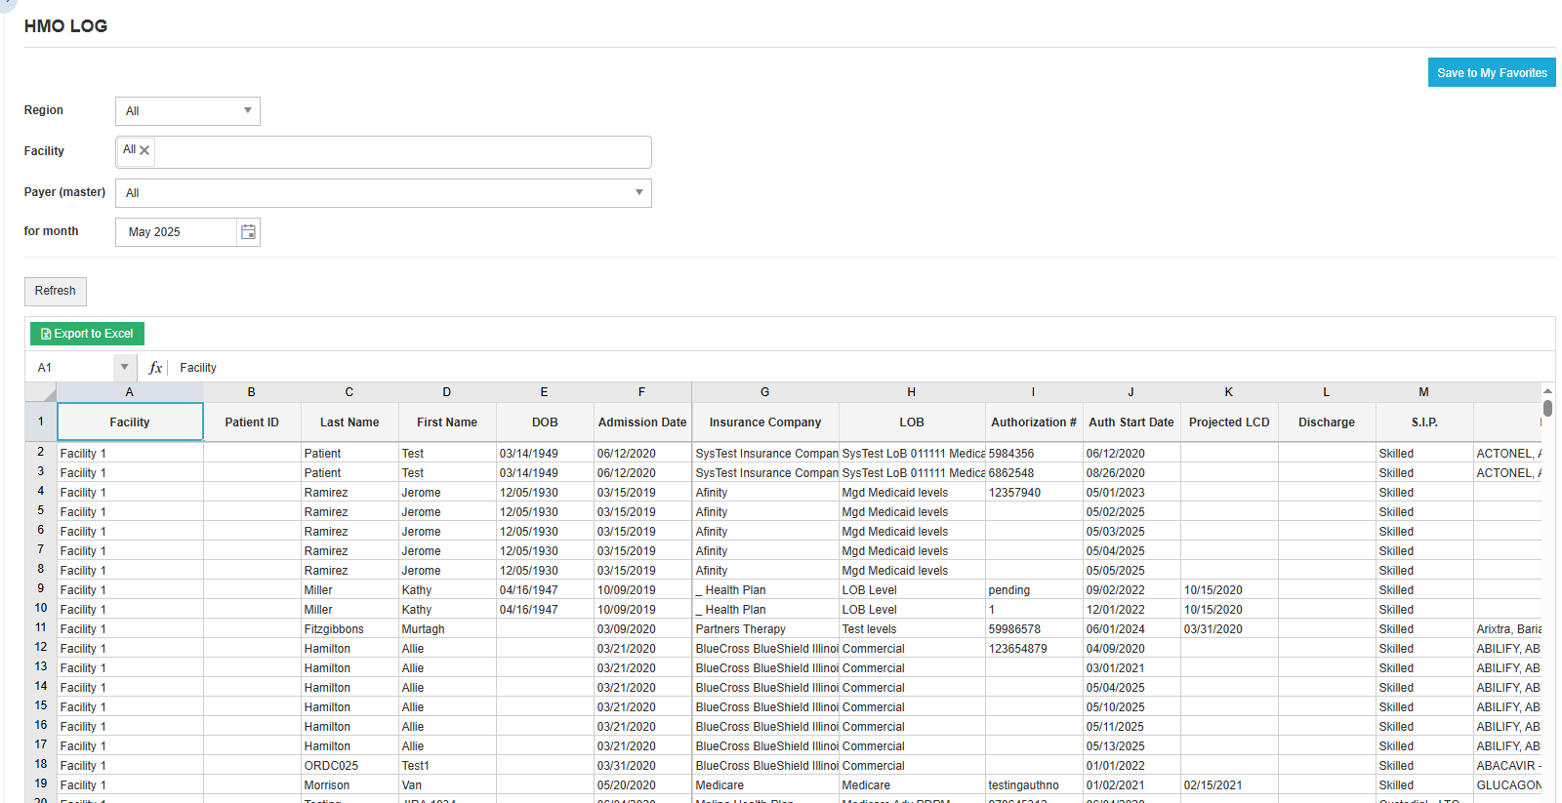Click Auth Start Date 08/26/2020
Viewport: 1562px width, 803px height.
(x=1131, y=473)
